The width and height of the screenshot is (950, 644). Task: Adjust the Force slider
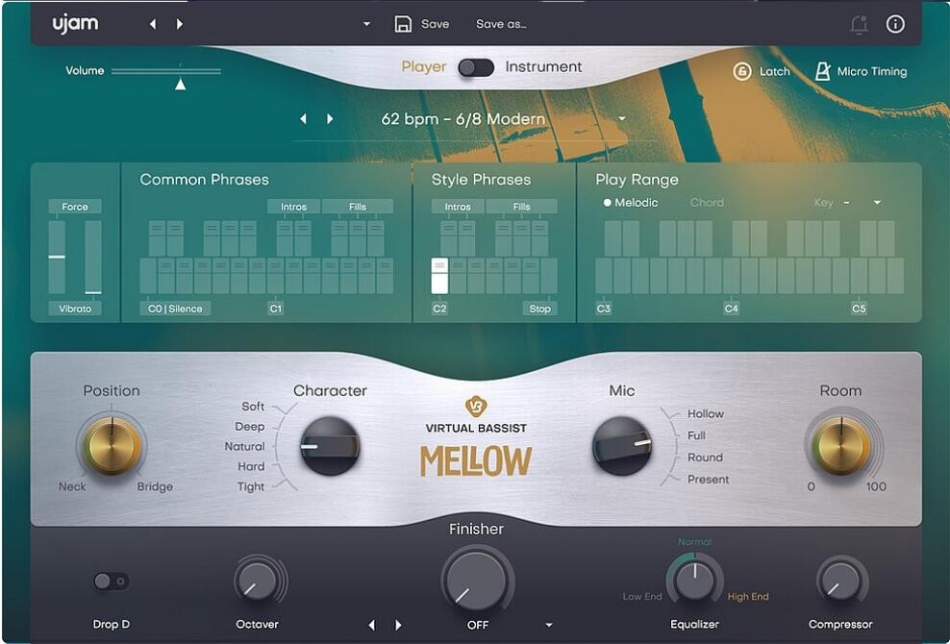57,257
